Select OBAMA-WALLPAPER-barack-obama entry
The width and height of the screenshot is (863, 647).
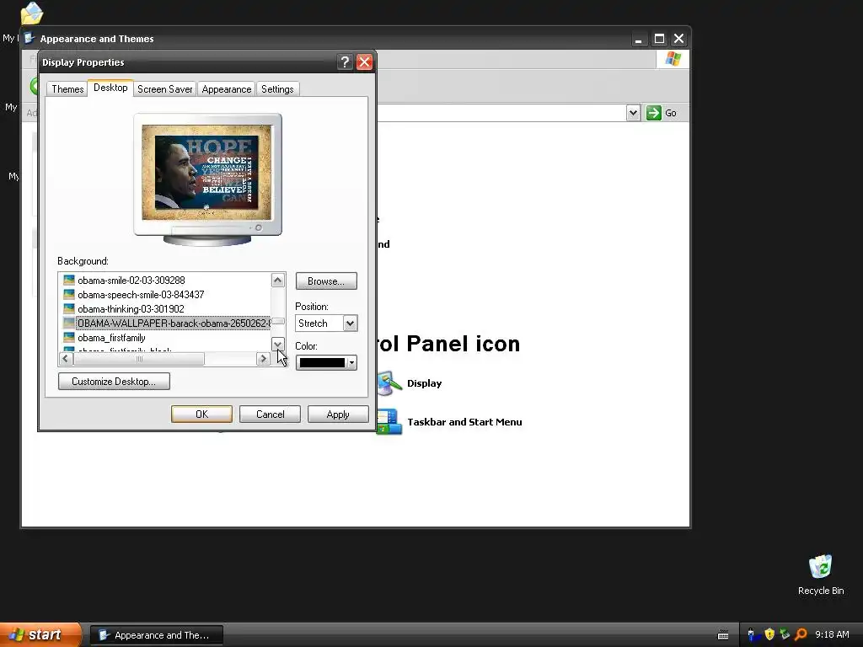pyautogui.click(x=173, y=323)
